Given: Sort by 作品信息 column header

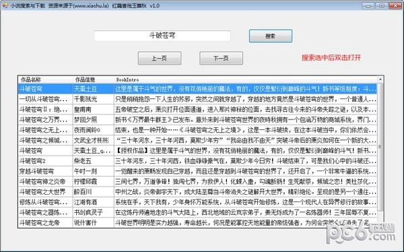Looking at the screenshot, I should point(94,80).
